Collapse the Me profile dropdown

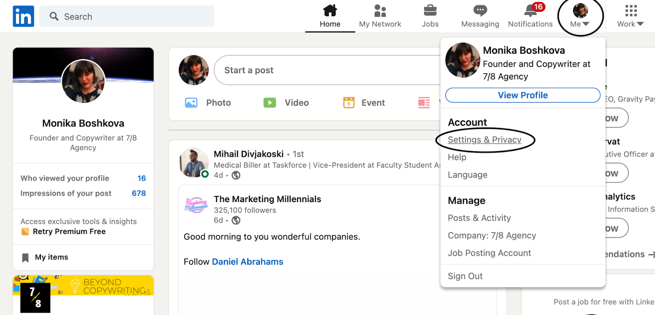[580, 16]
